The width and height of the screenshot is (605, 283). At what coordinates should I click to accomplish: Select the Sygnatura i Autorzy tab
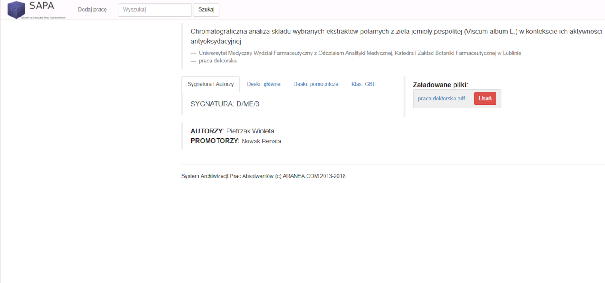point(210,84)
